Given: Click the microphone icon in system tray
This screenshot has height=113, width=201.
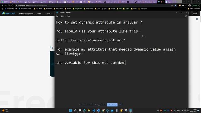Looking at the screenshot, I should click(x=175, y=110).
